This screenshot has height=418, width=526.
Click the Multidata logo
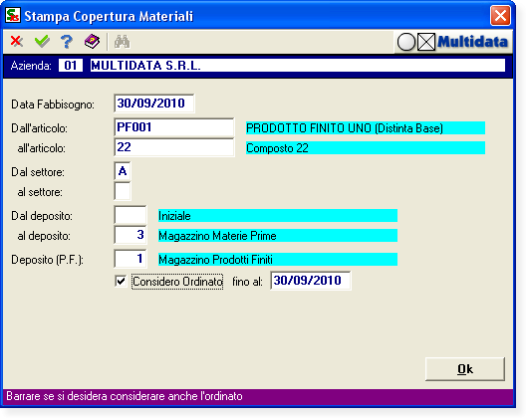click(472, 42)
